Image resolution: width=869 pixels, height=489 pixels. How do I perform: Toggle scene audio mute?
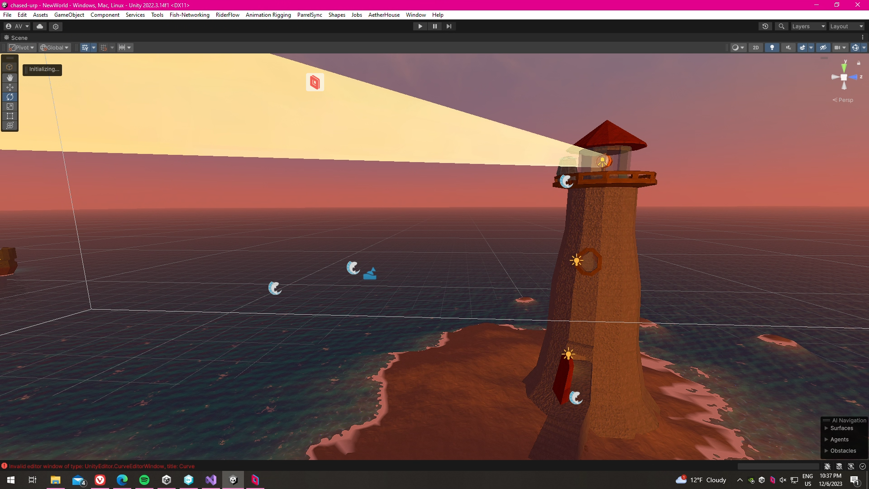[788, 48]
